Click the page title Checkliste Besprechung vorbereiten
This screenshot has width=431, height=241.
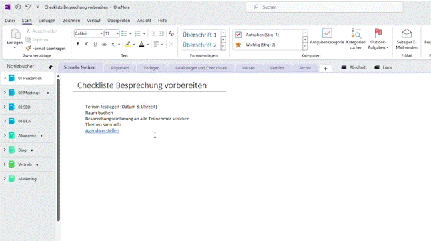coord(142,85)
